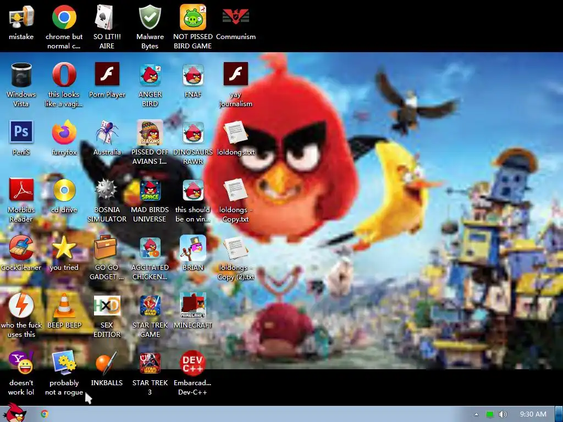Screen dimensions: 563x422
Task: Select 'doesn't work lol' Yahoo Messenger icon
Action: (x=21, y=363)
